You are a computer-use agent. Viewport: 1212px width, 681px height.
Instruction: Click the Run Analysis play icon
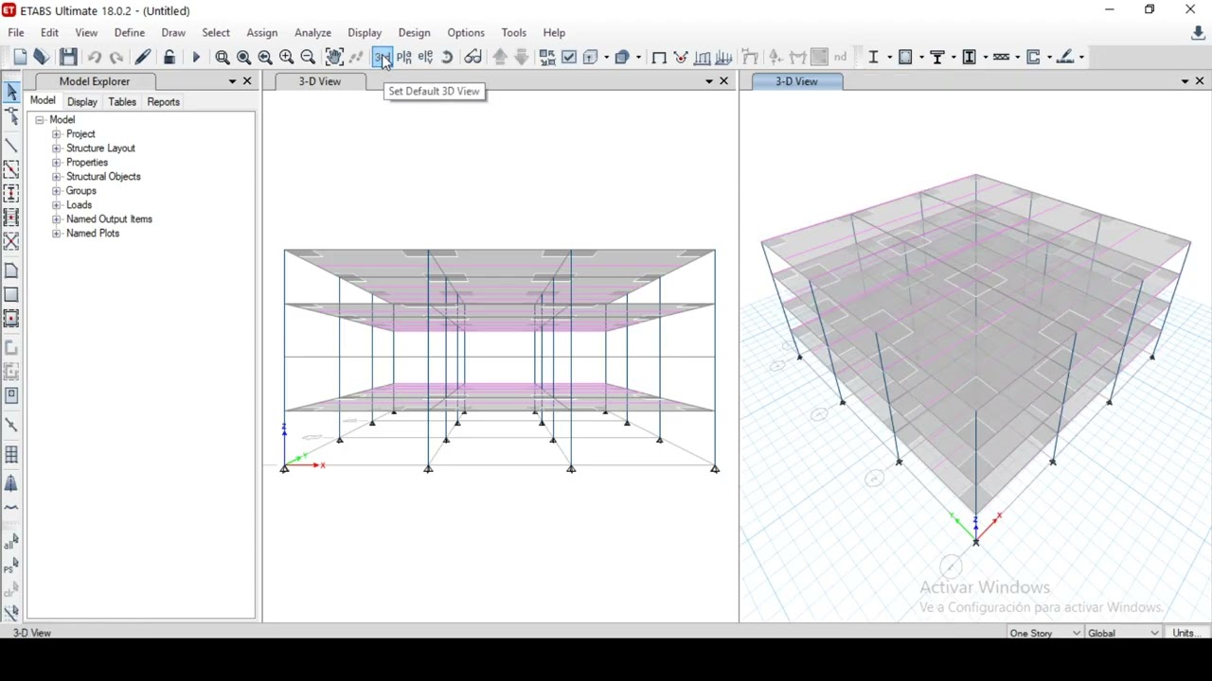(x=196, y=58)
